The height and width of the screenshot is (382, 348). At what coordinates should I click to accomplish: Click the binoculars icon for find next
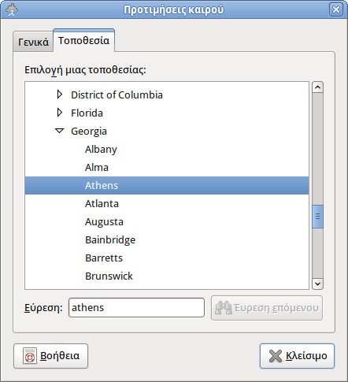[x=224, y=308]
